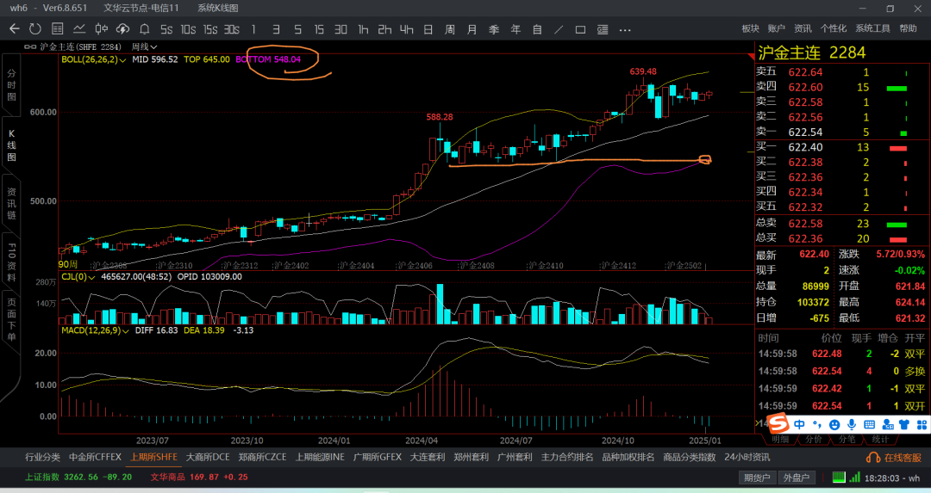Open the alert bell icon
Screen dimensions: 931x493
144,28
